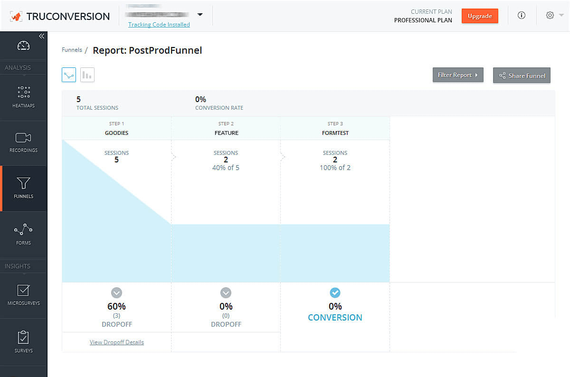This screenshot has width=570, height=377.
Task: Go to Recordings section
Action: pos(23,142)
